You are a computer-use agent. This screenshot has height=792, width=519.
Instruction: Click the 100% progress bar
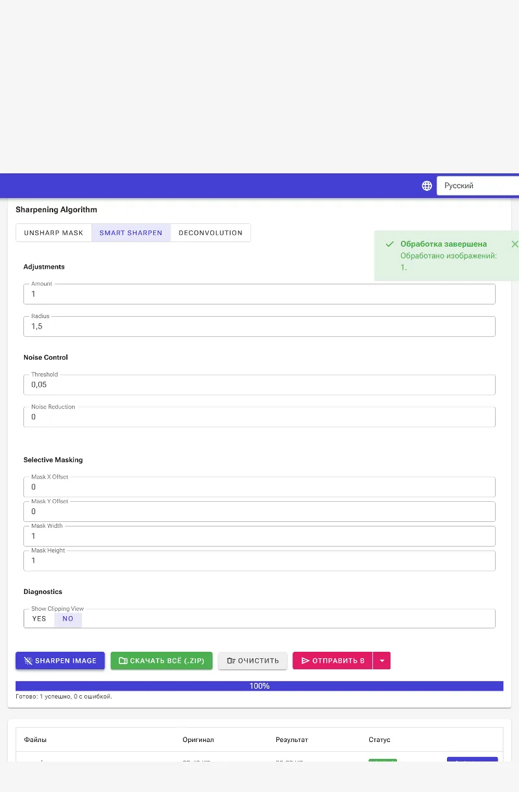[259, 686]
